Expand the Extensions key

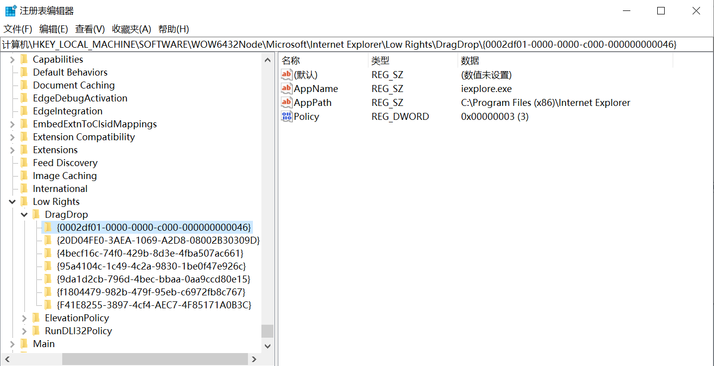12,150
